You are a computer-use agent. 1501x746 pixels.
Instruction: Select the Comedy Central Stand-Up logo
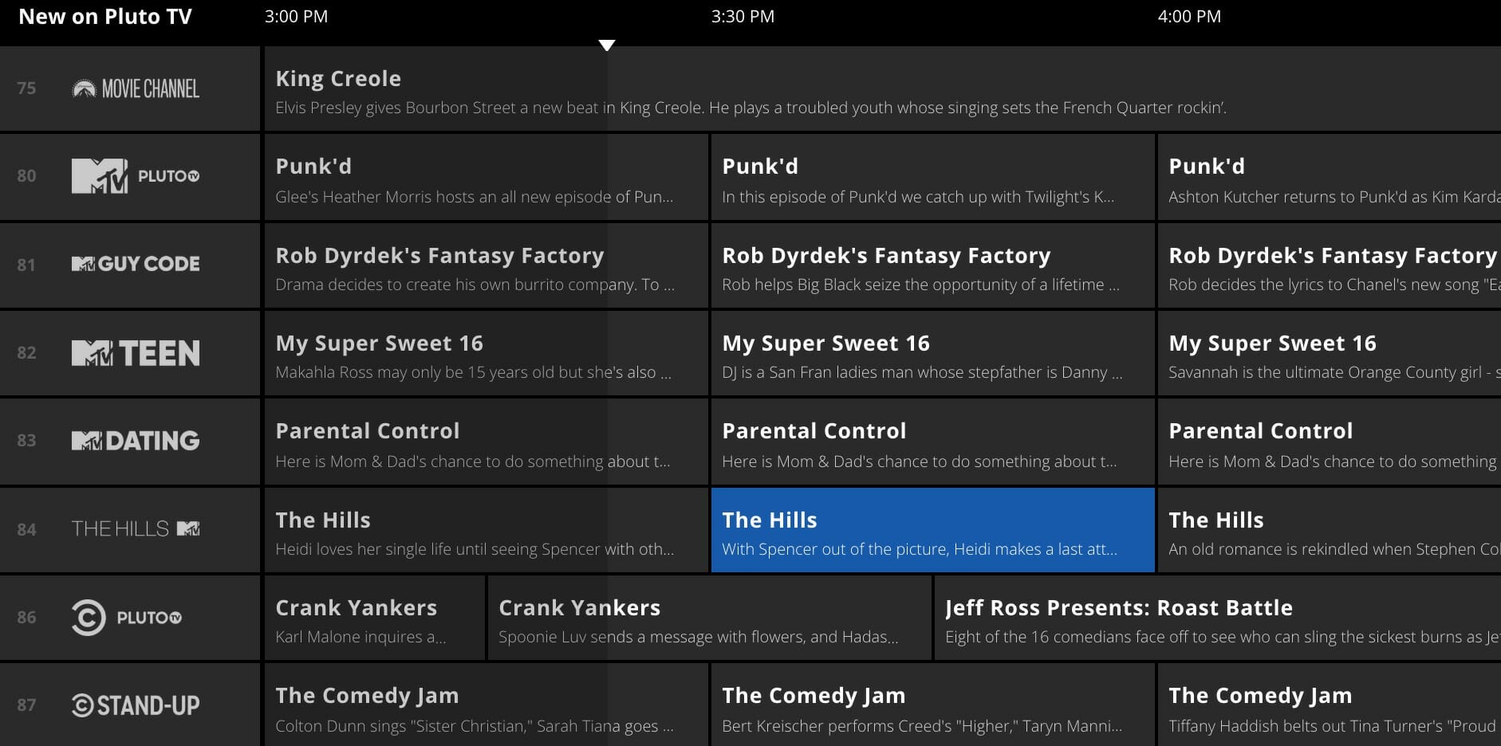136,705
